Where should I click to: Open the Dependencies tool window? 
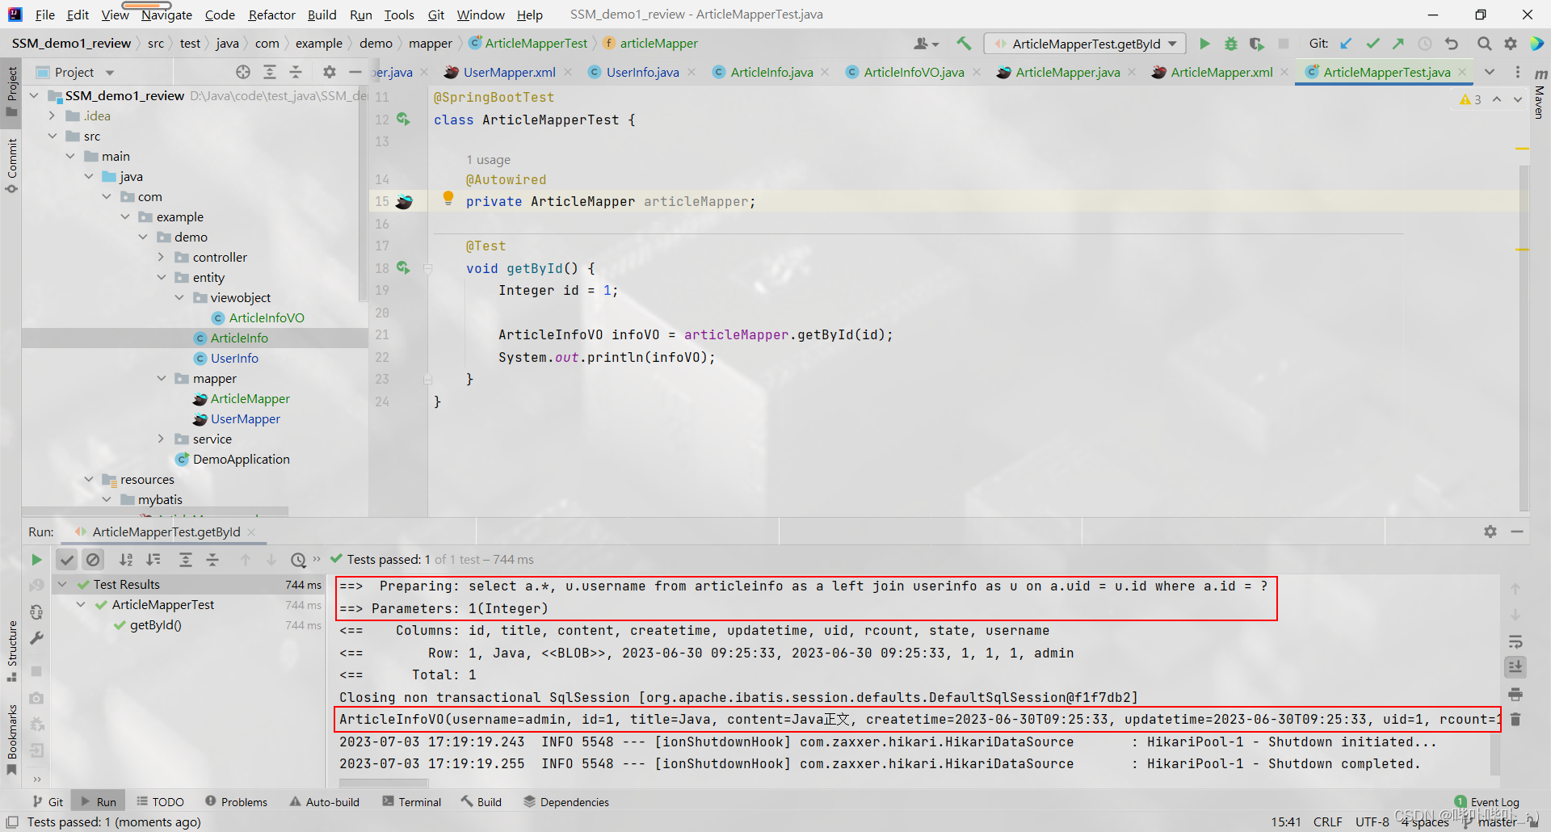click(566, 801)
